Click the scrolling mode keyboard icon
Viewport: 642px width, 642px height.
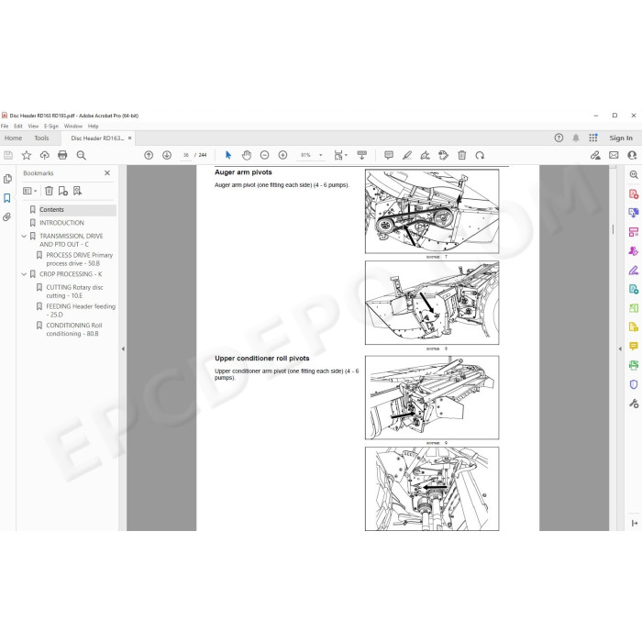pyautogui.click(x=362, y=155)
